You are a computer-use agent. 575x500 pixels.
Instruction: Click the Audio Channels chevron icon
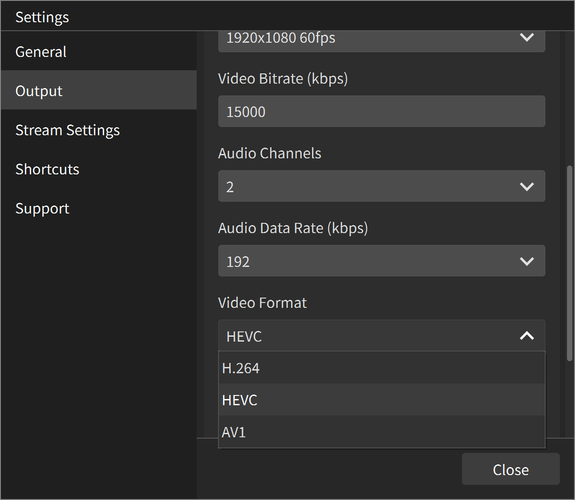coord(527,186)
